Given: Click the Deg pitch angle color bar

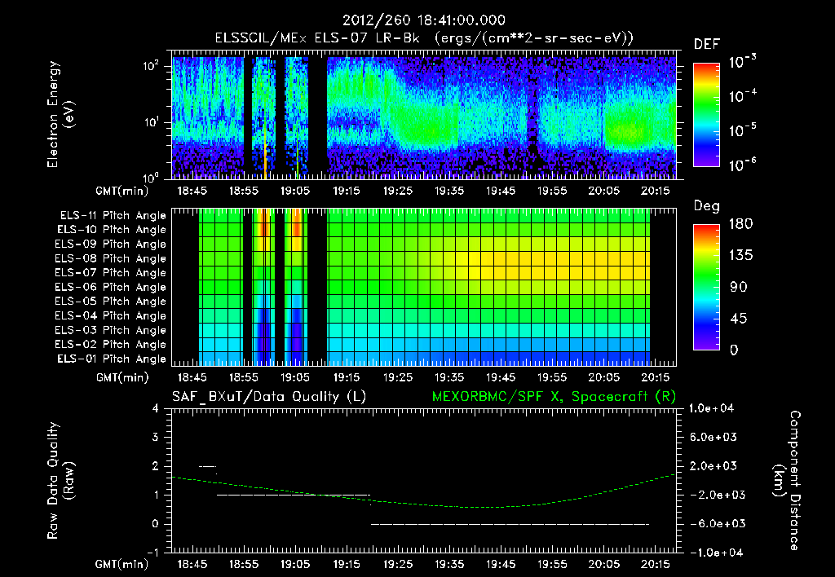Looking at the screenshot, I should (707, 287).
